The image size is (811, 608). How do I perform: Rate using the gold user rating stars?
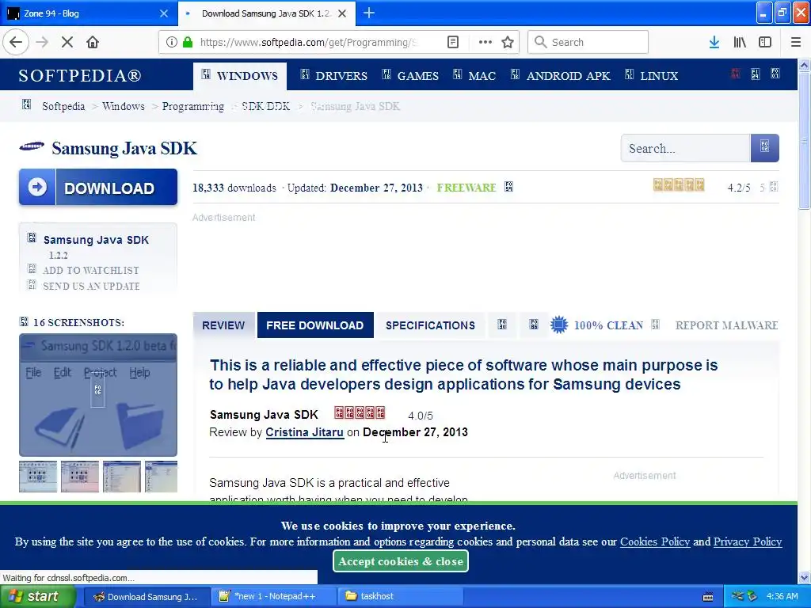point(679,185)
